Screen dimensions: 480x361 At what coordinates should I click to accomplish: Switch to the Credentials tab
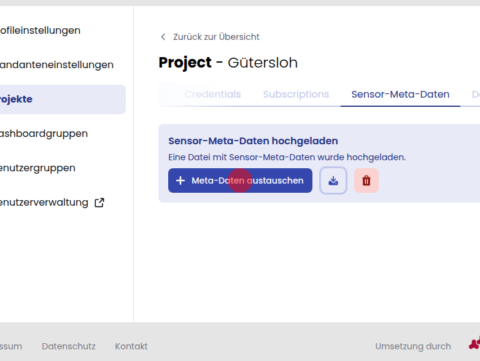212,95
